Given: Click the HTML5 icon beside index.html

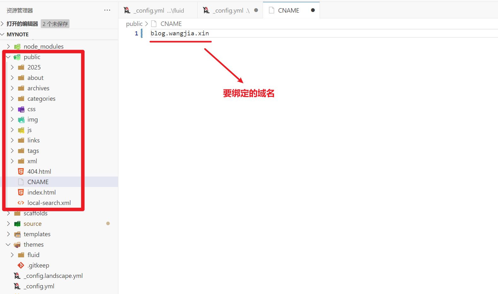Looking at the screenshot, I should point(21,192).
